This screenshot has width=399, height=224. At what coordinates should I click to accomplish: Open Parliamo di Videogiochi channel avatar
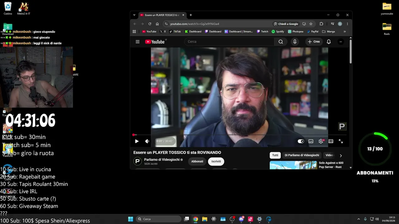point(137,161)
